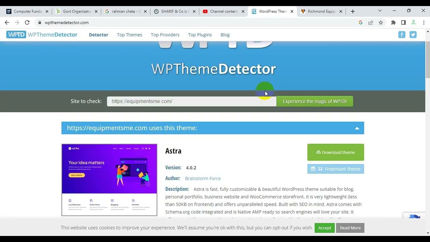The height and width of the screenshot is (242, 430).
Task: Accept the cookies notice
Action: click(325, 228)
